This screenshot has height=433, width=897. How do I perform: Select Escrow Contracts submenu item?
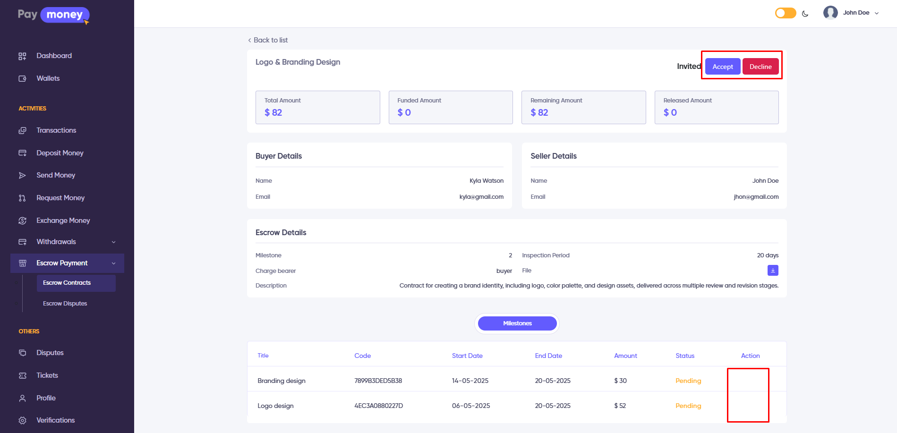pyautogui.click(x=67, y=283)
